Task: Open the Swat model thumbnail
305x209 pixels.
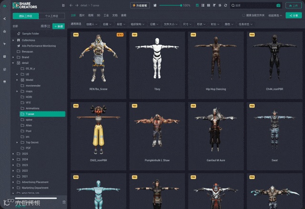Action: 274,129
